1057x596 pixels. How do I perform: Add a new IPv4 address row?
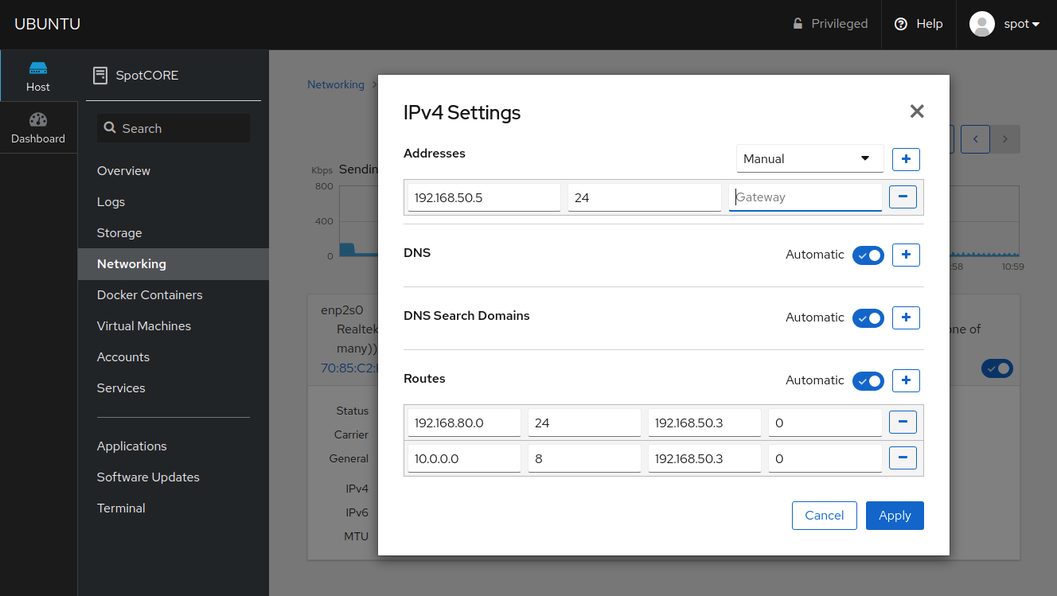coord(906,159)
